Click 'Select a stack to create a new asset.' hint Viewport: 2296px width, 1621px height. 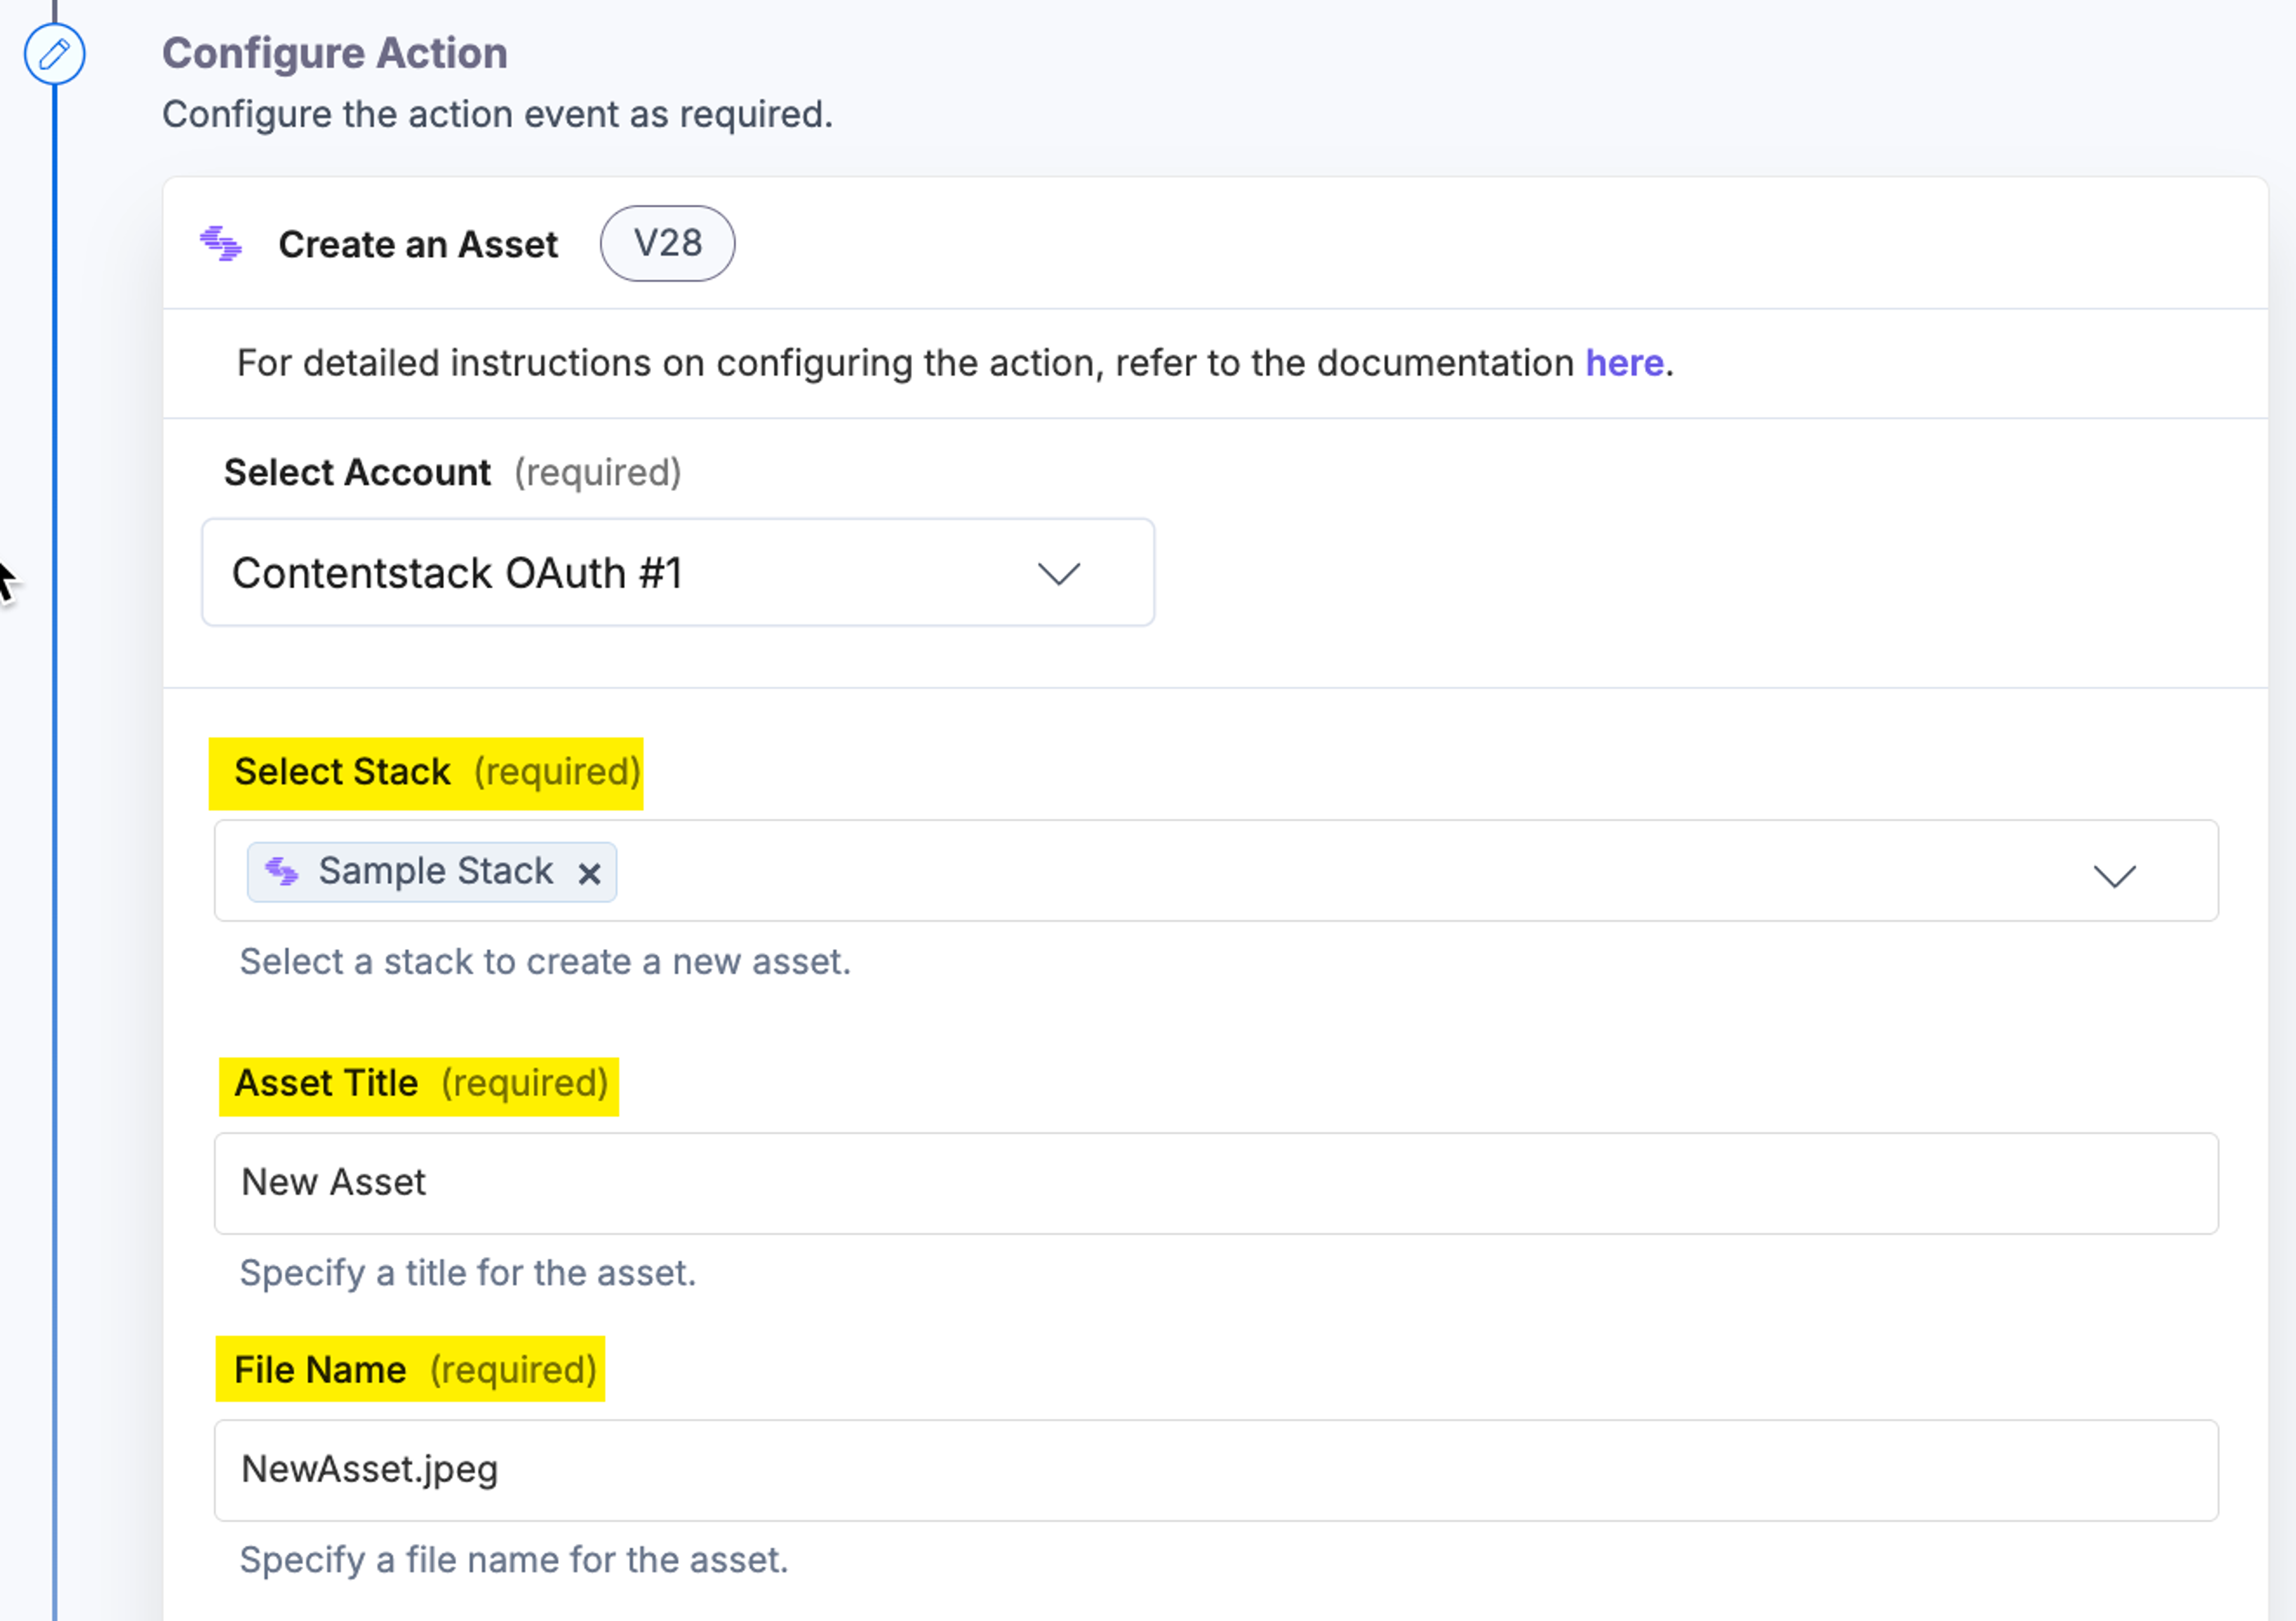(x=545, y=962)
